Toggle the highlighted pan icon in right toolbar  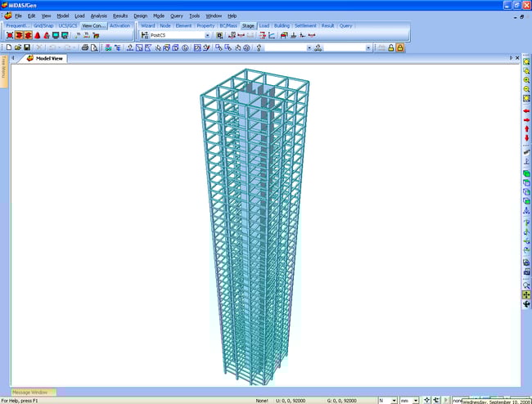point(526,295)
